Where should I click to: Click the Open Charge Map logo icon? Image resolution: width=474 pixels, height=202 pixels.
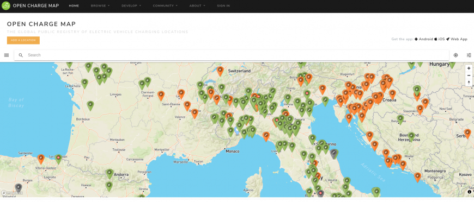(6, 6)
